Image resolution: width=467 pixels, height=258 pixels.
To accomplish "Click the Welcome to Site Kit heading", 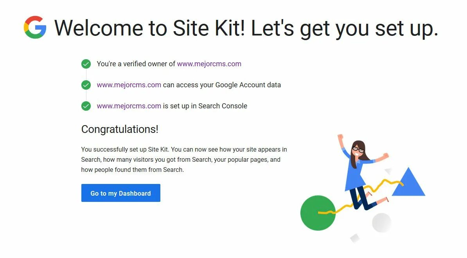I will point(246,28).
